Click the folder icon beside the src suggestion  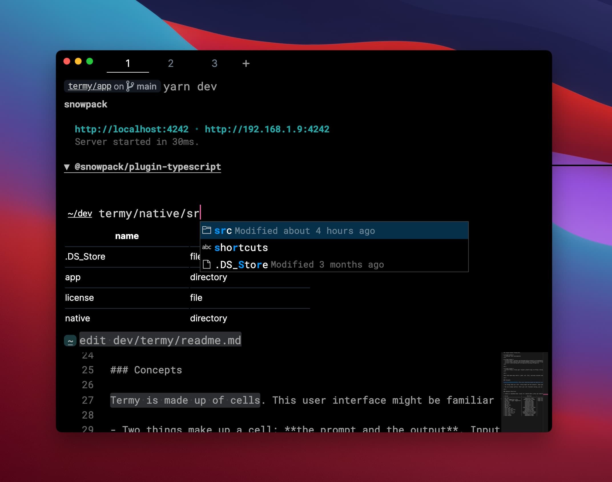207,230
